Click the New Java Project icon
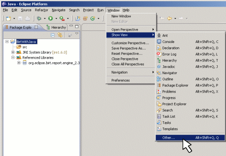The height and width of the screenshot is (156, 226). click(78, 19)
